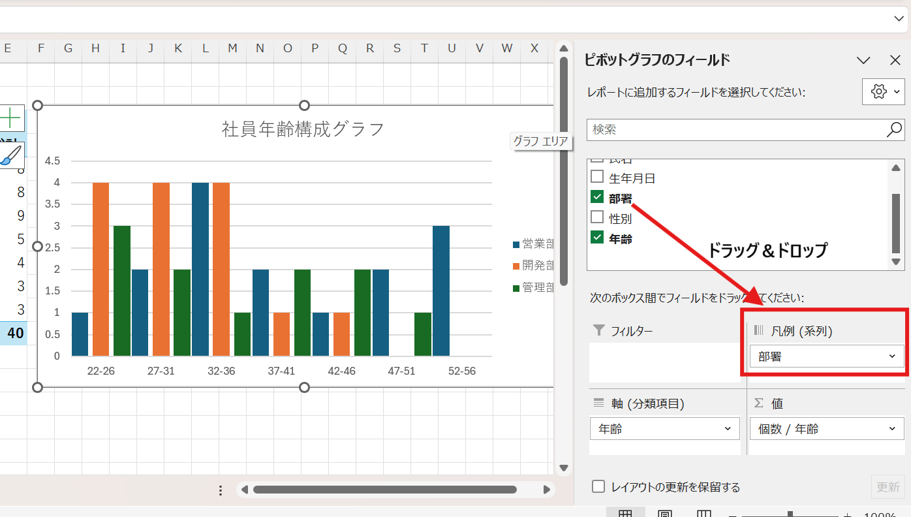Click the zoom slider handle in the status bar
The width and height of the screenshot is (911, 517).
(x=790, y=514)
